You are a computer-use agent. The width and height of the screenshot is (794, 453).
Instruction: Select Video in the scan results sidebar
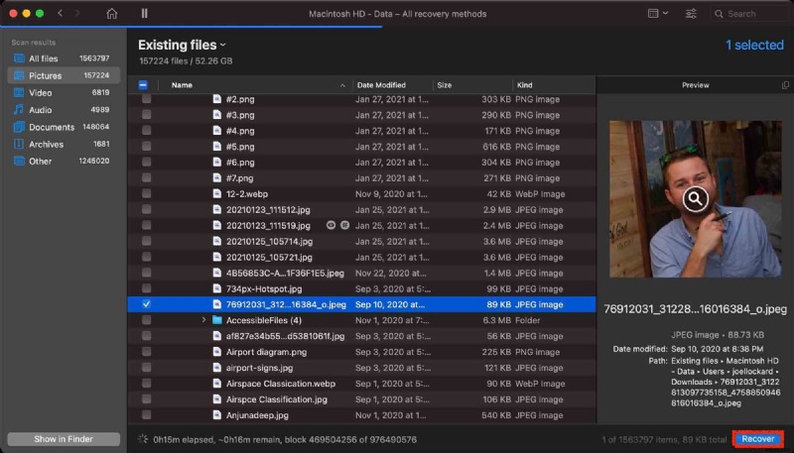[x=40, y=92]
